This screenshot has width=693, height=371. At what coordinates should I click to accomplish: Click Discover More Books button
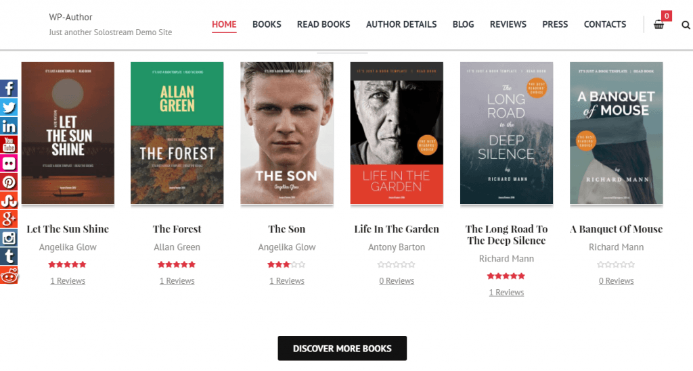(342, 349)
